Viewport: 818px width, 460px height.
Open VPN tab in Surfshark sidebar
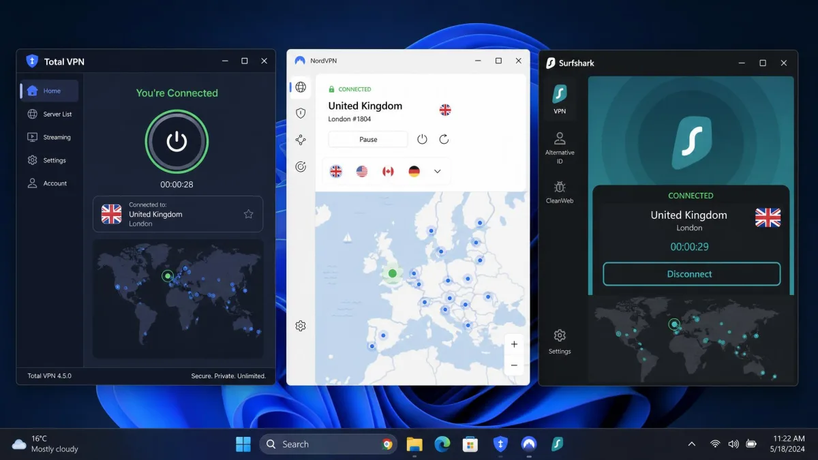(560, 99)
